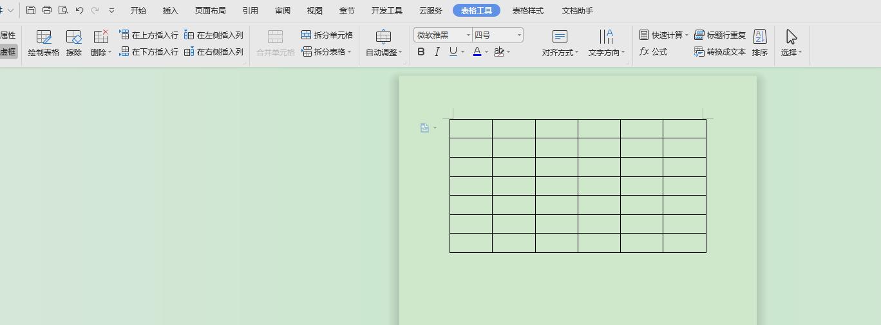
Task: Open the font name box 微软雅黑
Action: (443, 35)
